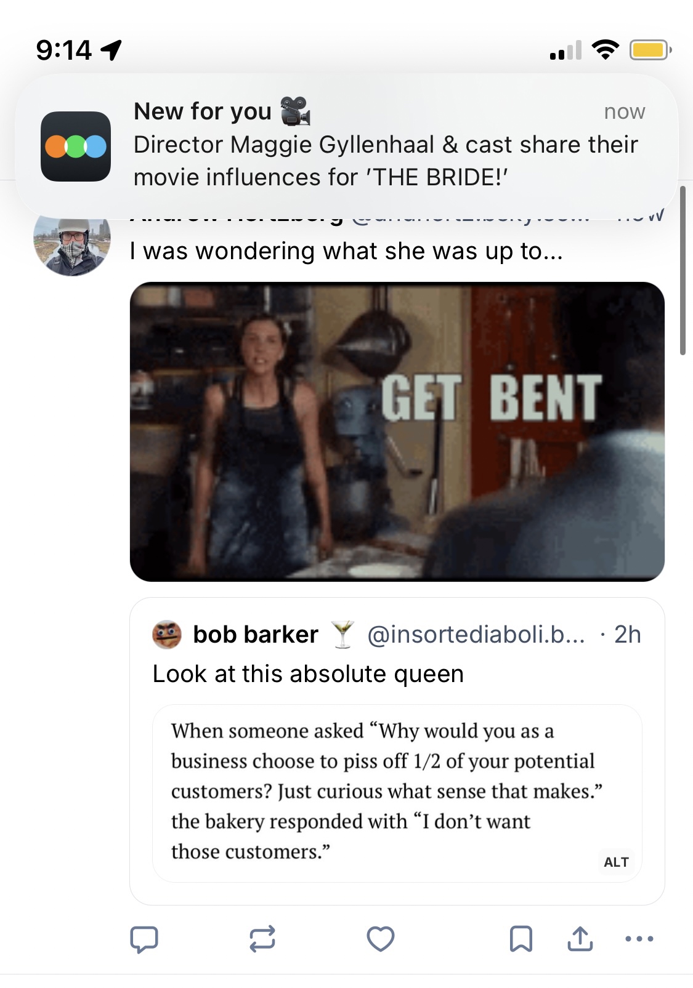This screenshot has width=693, height=988.
Task: View the bakery quote screenshot image
Action: (388, 792)
